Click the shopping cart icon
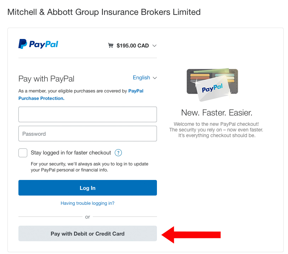 pos(111,45)
